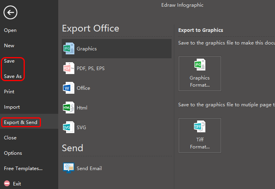Open the Open menu item

point(10,30)
